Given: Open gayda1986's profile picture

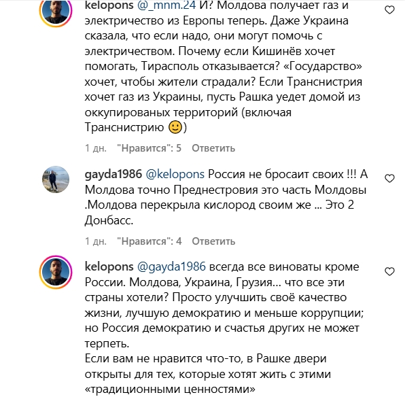Looking at the screenshot, I should click(x=56, y=179).
